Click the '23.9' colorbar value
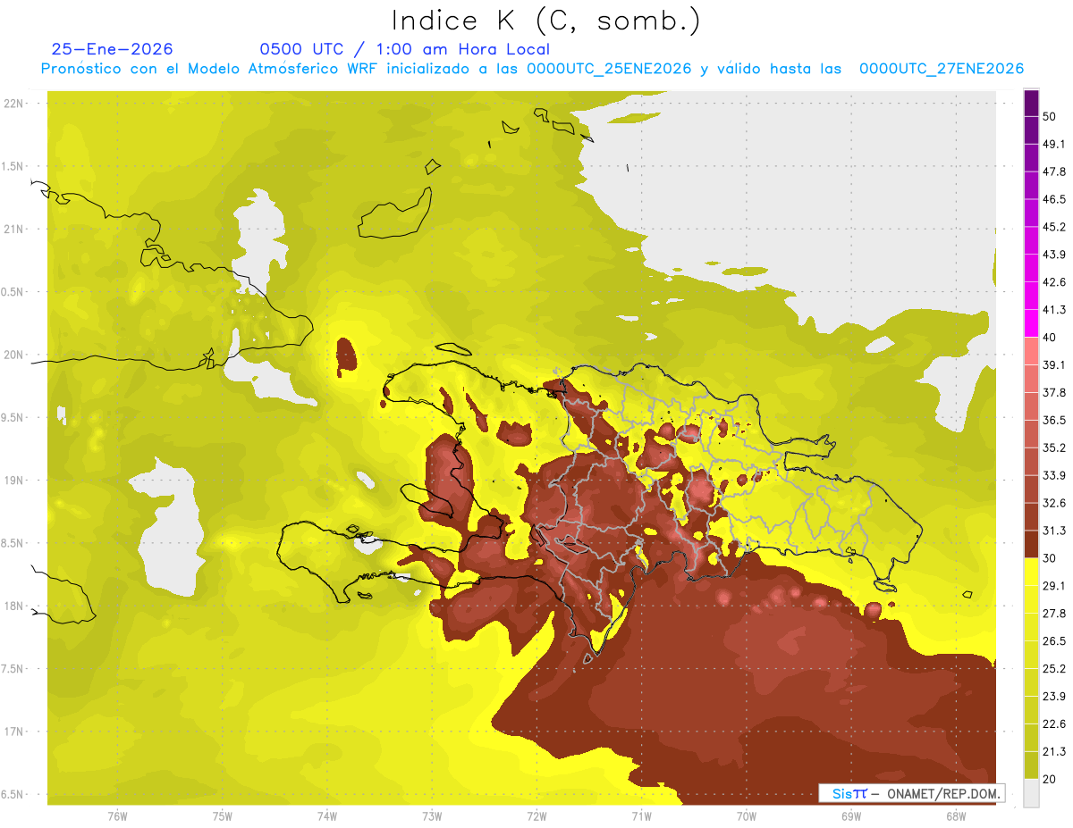1073x828 pixels. tap(1054, 696)
